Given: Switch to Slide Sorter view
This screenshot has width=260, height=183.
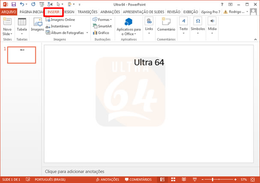Looking at the screenshot, I should coord(173,179).
